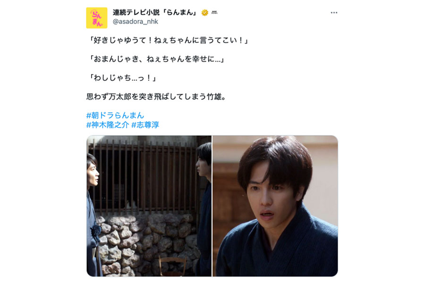The height and width of the screenshot is (283, 425).
Task: Open the left photo of two men facing
Action: (x=149, y=206)
